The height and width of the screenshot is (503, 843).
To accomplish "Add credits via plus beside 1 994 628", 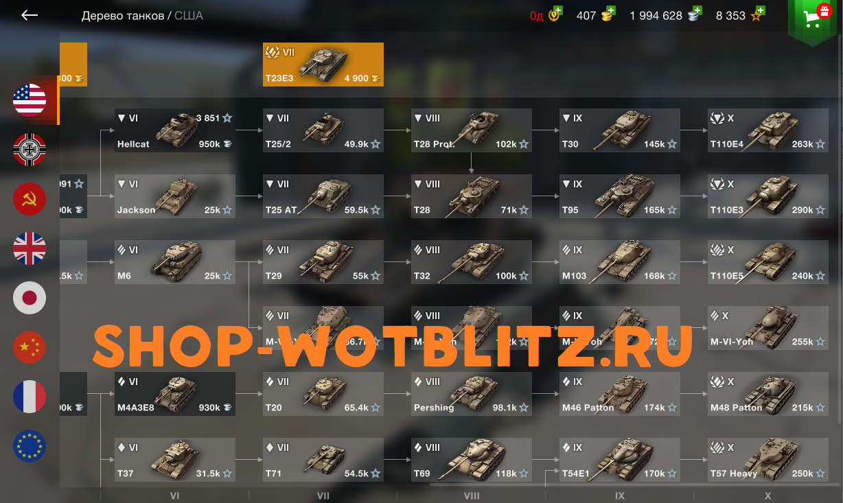I will coord(697,11).
